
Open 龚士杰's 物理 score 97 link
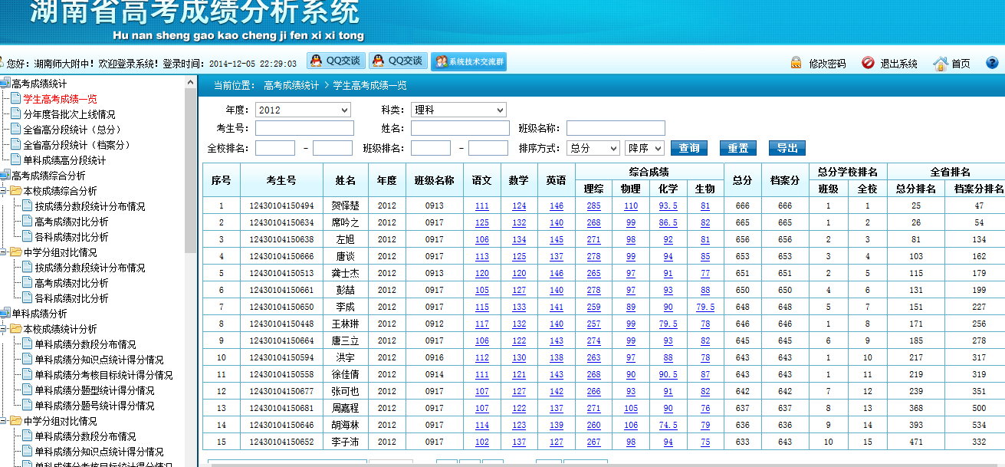click(631, 274)
